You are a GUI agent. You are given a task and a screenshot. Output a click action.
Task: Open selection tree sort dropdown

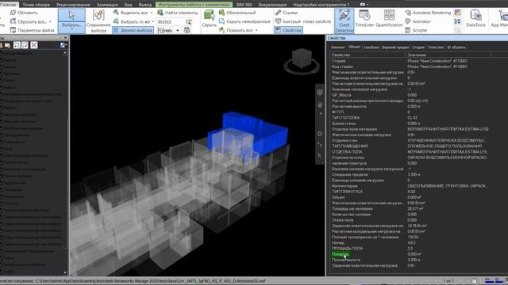point(63,45)
